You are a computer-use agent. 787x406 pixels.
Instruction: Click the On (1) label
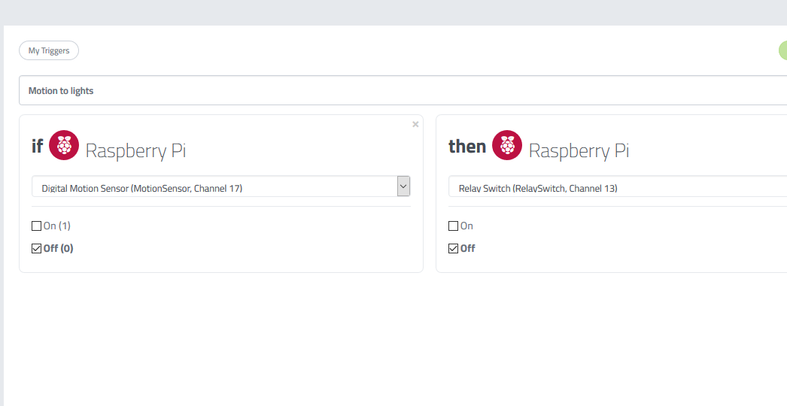coord(56,226)
